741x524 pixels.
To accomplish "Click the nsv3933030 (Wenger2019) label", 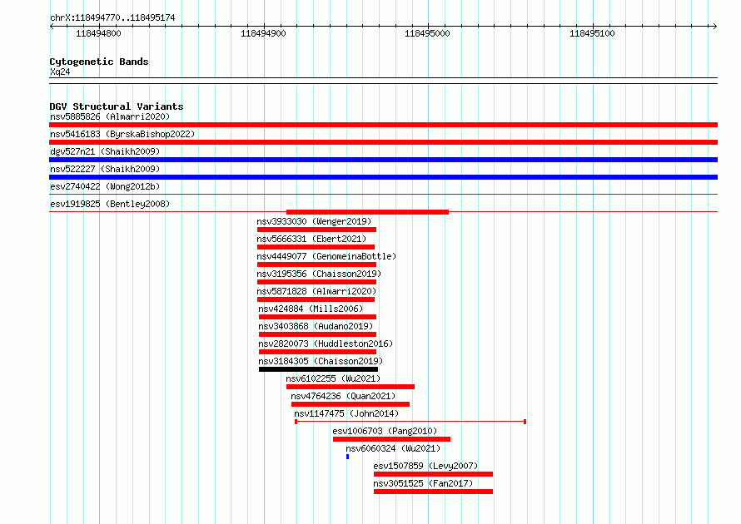I will (x=314, y=221).
